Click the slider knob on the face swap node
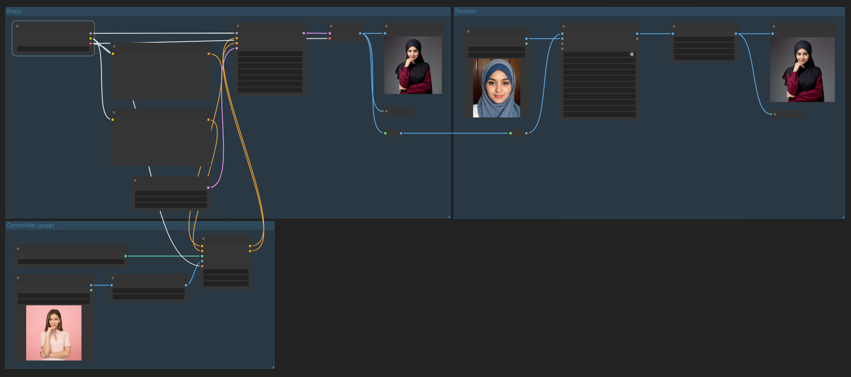Viewport: 851px width, 377px height. [632, 54]
